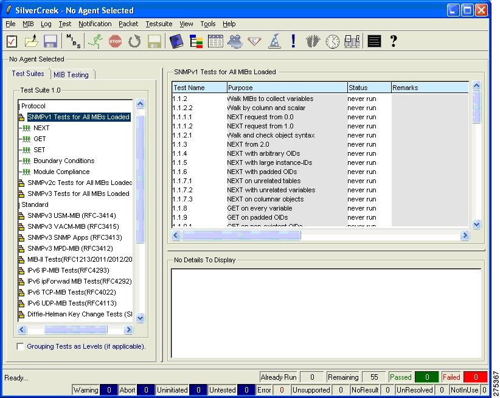Screen dimensions: 500x398
Task: Open the File menu
Action: [10, 24]
